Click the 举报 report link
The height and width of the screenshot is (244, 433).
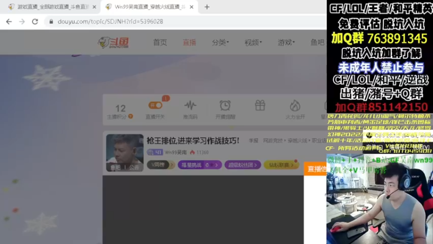253,140
